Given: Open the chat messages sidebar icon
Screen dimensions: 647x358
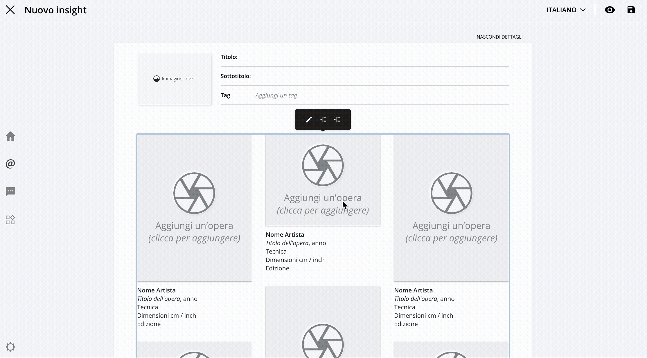Looking at the screenshot, I should (x=10, y=191).
